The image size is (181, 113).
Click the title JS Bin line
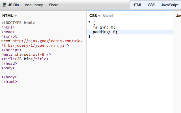pos(25,59)
